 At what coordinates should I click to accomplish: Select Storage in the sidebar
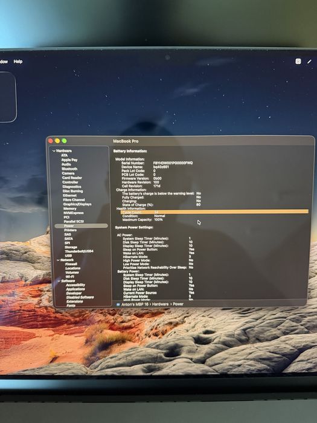tap(71, 247)
